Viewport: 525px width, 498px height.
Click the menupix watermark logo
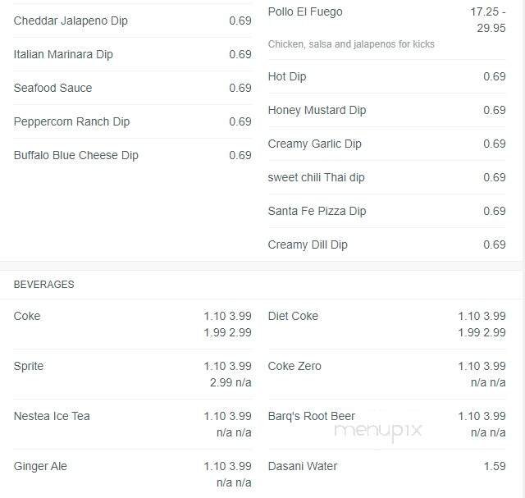coord(378,430)
